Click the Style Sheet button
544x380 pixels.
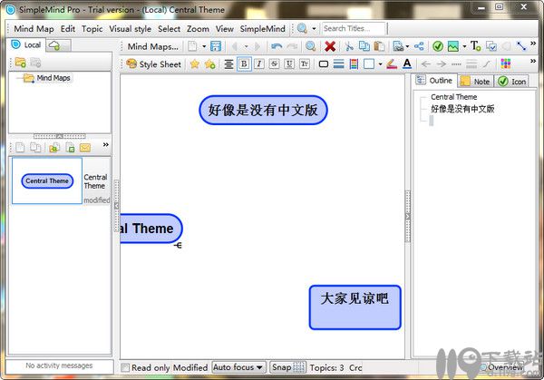coord(154,64)
